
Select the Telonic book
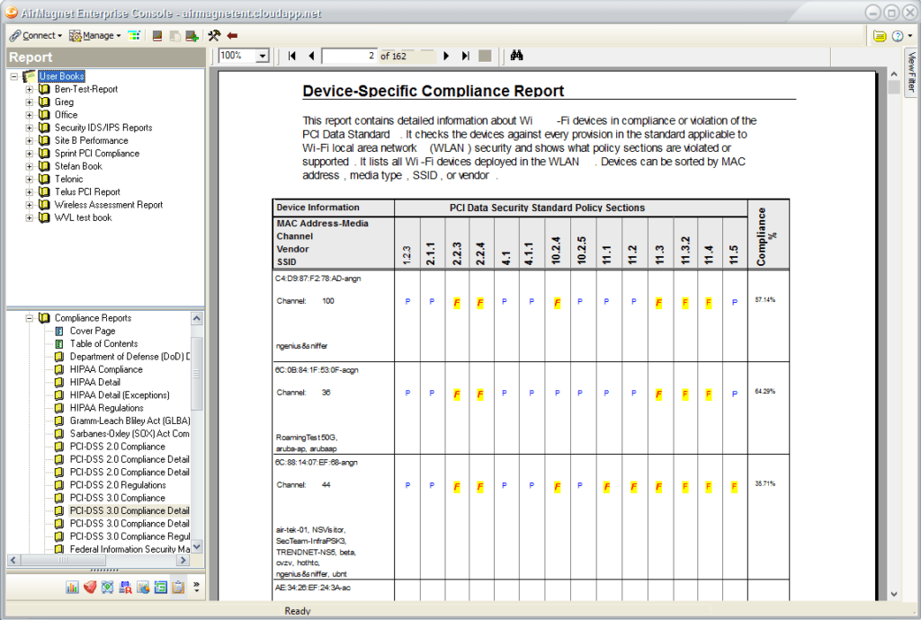(x=68, y=180)
